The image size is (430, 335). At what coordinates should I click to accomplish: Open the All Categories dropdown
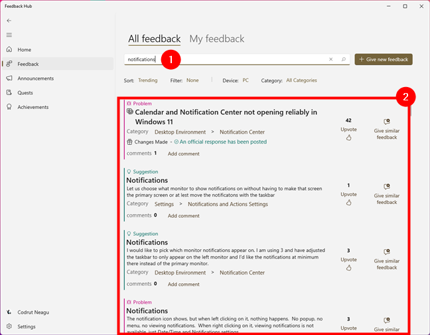[301, 80]
